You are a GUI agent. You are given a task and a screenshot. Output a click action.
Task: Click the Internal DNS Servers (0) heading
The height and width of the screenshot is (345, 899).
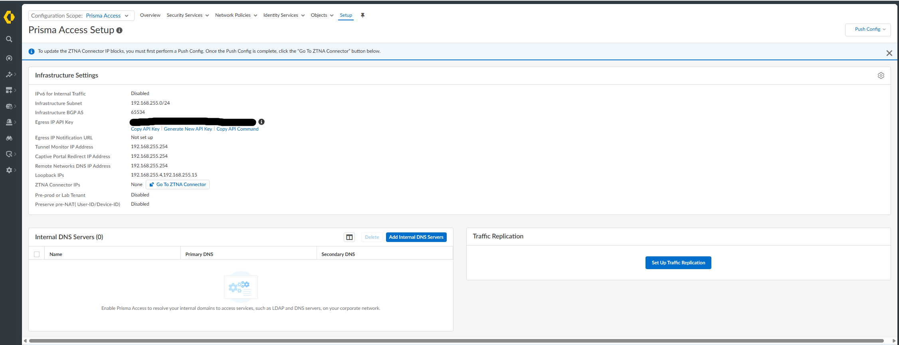point(69,237)
